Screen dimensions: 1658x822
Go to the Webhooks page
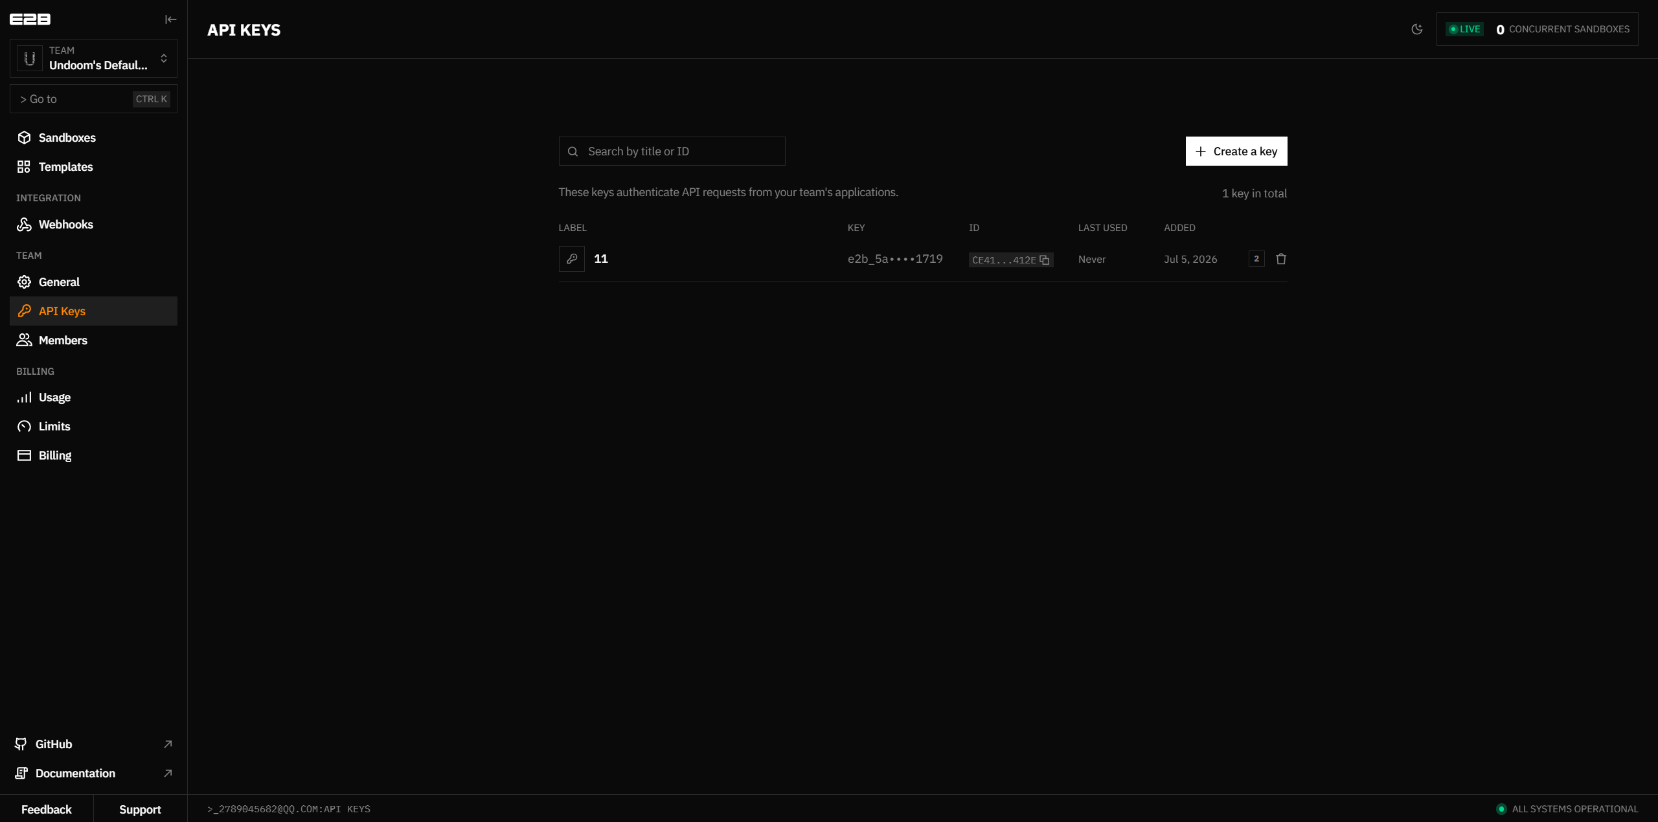pyautogui.click(x=93, y=225)
